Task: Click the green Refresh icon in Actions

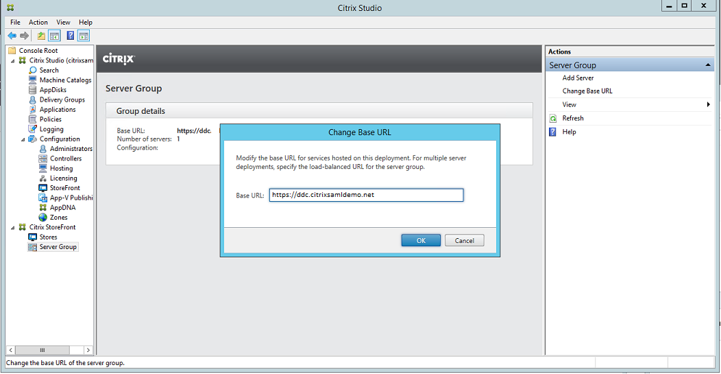Action: coord(553,118)
